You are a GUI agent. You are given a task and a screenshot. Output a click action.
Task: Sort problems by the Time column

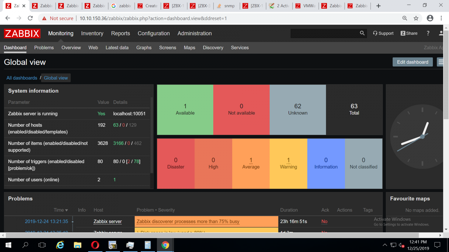point(61,210)
